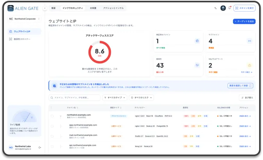Image resolution: width=263 pixels, height=160 pixels.
Task: Click the red critical badge in northwind.example.com row
Action: click(186, 116)
